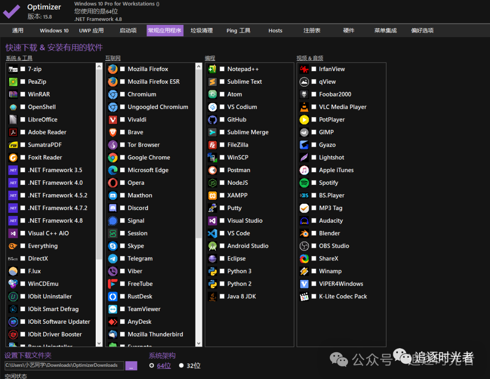This screenshot has height=379, width=490.
Task: Click the Python 3 icon
Action: (212, 271)
